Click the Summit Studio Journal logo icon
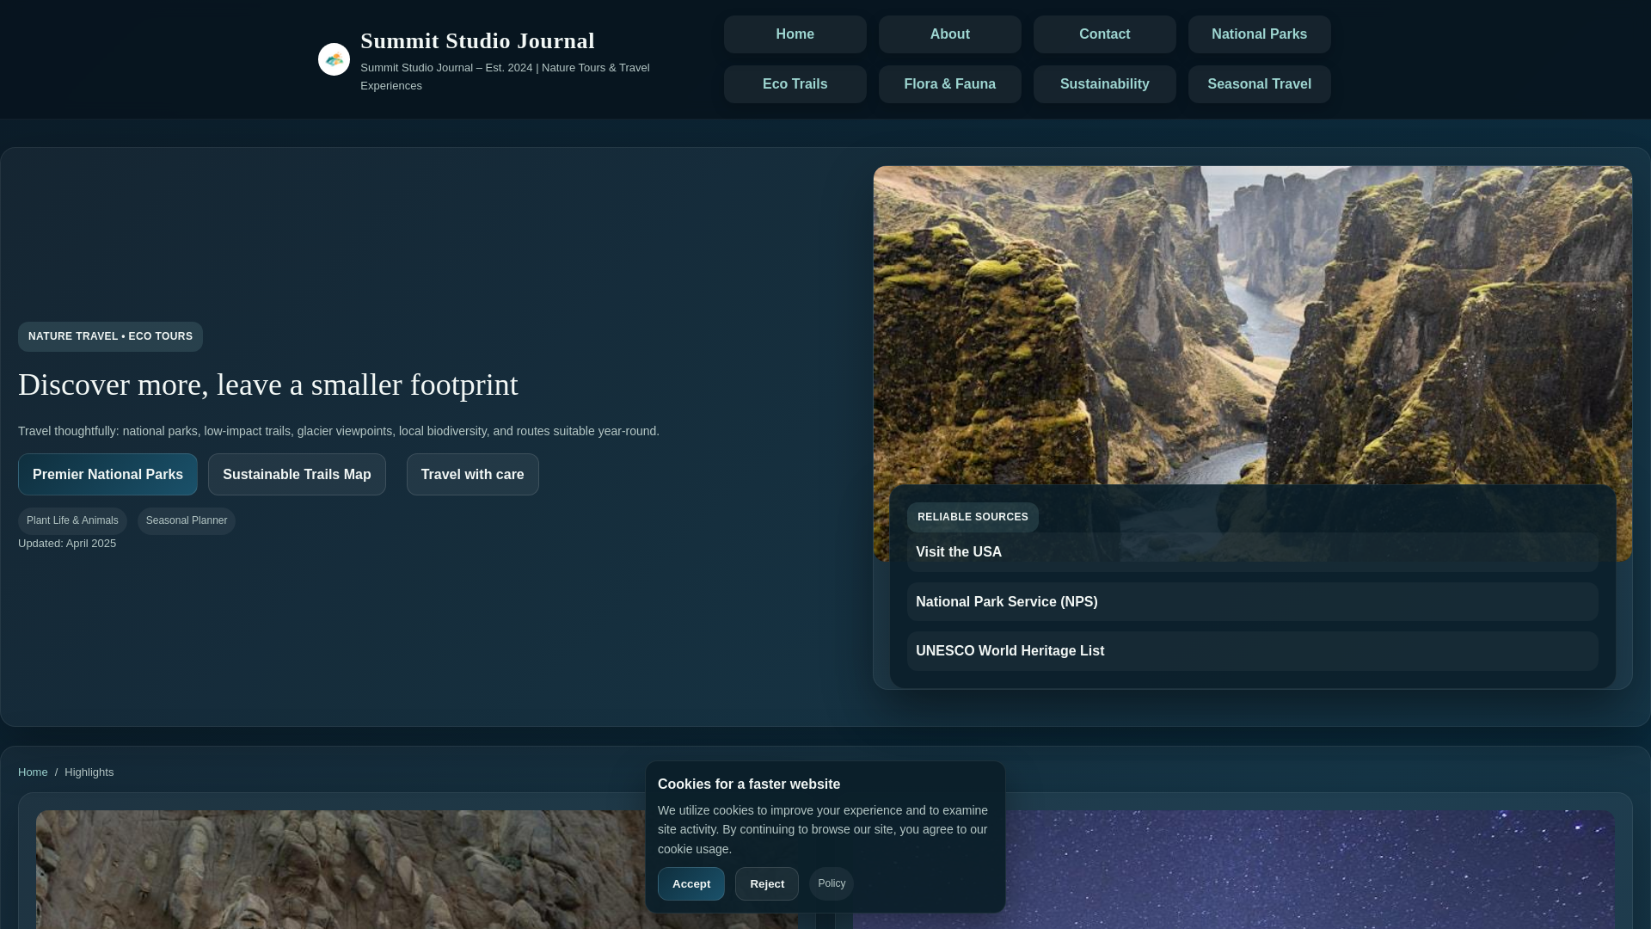The image size is (1651, 929). (334, 59)
